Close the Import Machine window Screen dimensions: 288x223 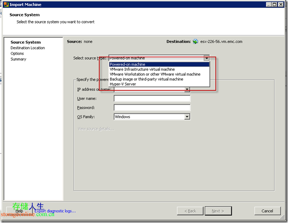pos(281,5)
